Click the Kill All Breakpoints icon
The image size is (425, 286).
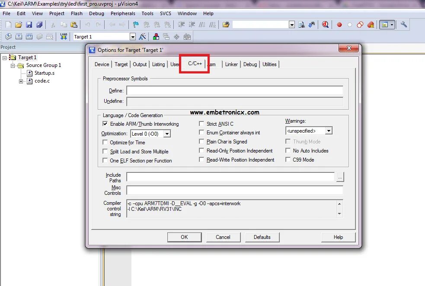point(371,25)
